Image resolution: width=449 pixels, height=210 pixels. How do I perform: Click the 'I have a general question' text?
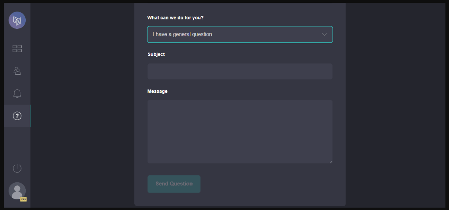tap(182, 34)
